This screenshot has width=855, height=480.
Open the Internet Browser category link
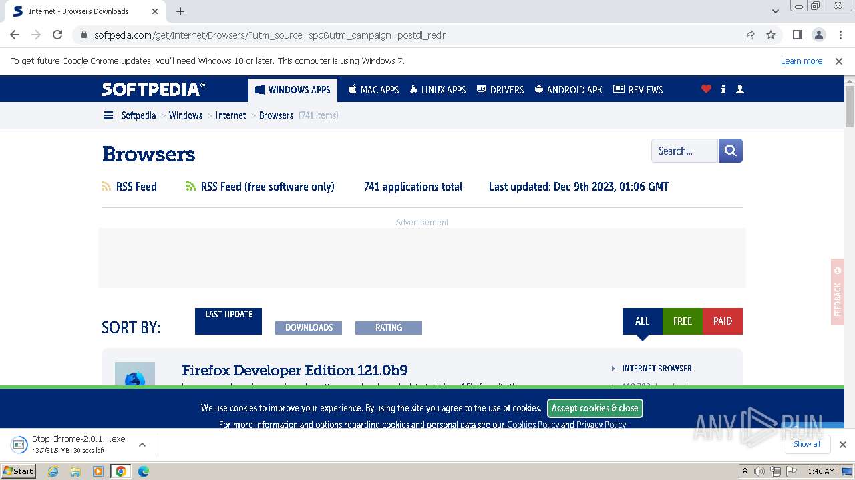pyautogui.click(x=657, y=368)
